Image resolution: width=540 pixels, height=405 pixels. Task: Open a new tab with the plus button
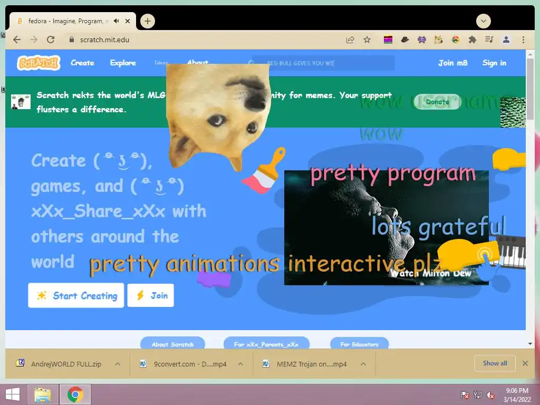coord(148,21)
